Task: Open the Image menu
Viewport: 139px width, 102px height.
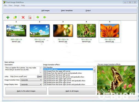Action: click(17, 5)
